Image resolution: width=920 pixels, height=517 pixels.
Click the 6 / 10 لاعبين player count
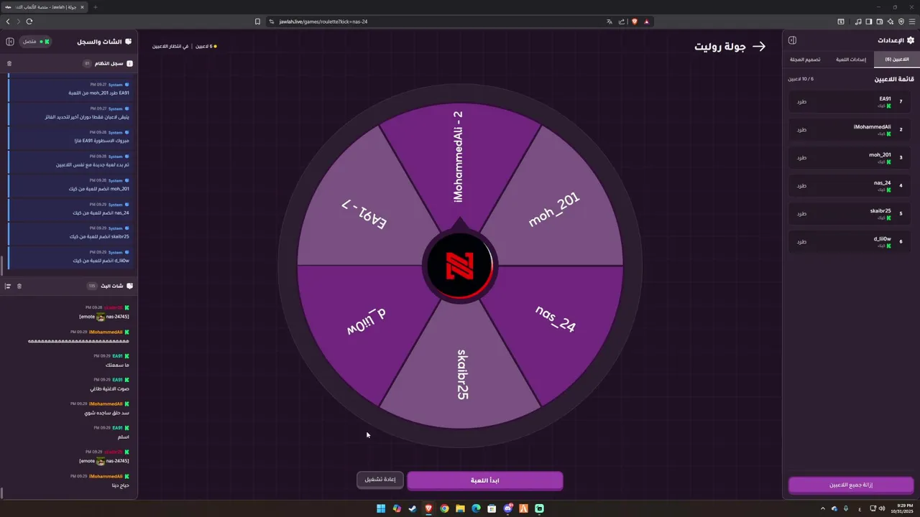point(801,79)
